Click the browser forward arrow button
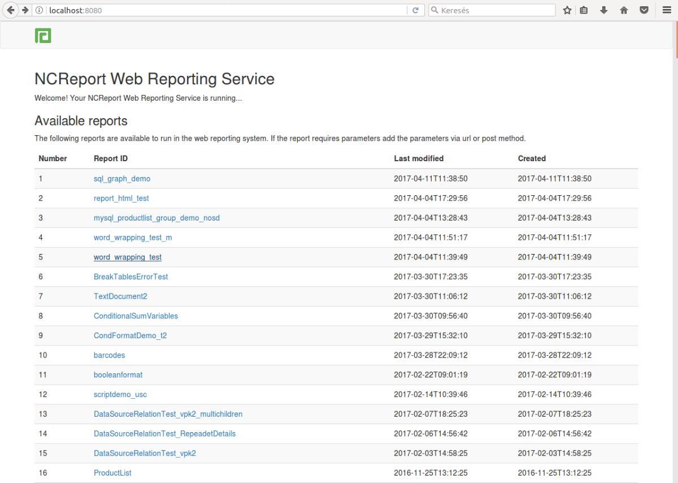Screen dimensions: 678x483 click(x=26, y=10)
